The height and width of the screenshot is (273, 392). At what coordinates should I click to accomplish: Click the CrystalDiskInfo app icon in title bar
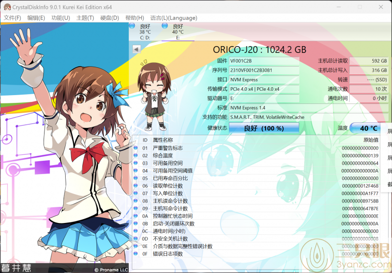(x=7, y=7)
